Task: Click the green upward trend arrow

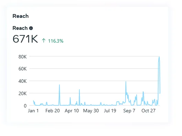Action: point(44,41)
